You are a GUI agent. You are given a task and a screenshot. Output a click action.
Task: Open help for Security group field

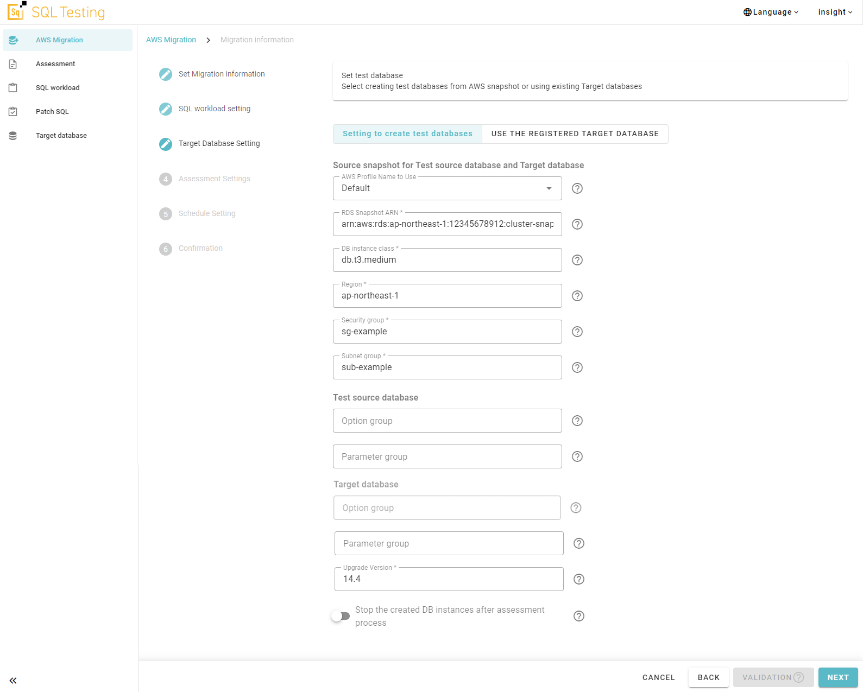577,332
